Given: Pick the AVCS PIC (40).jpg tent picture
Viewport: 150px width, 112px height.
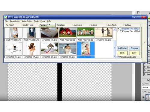Looking at the screenshot, I should [67, 33].
